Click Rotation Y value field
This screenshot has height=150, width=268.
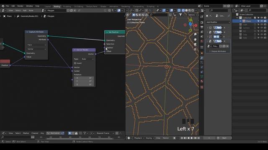[84, 81]
